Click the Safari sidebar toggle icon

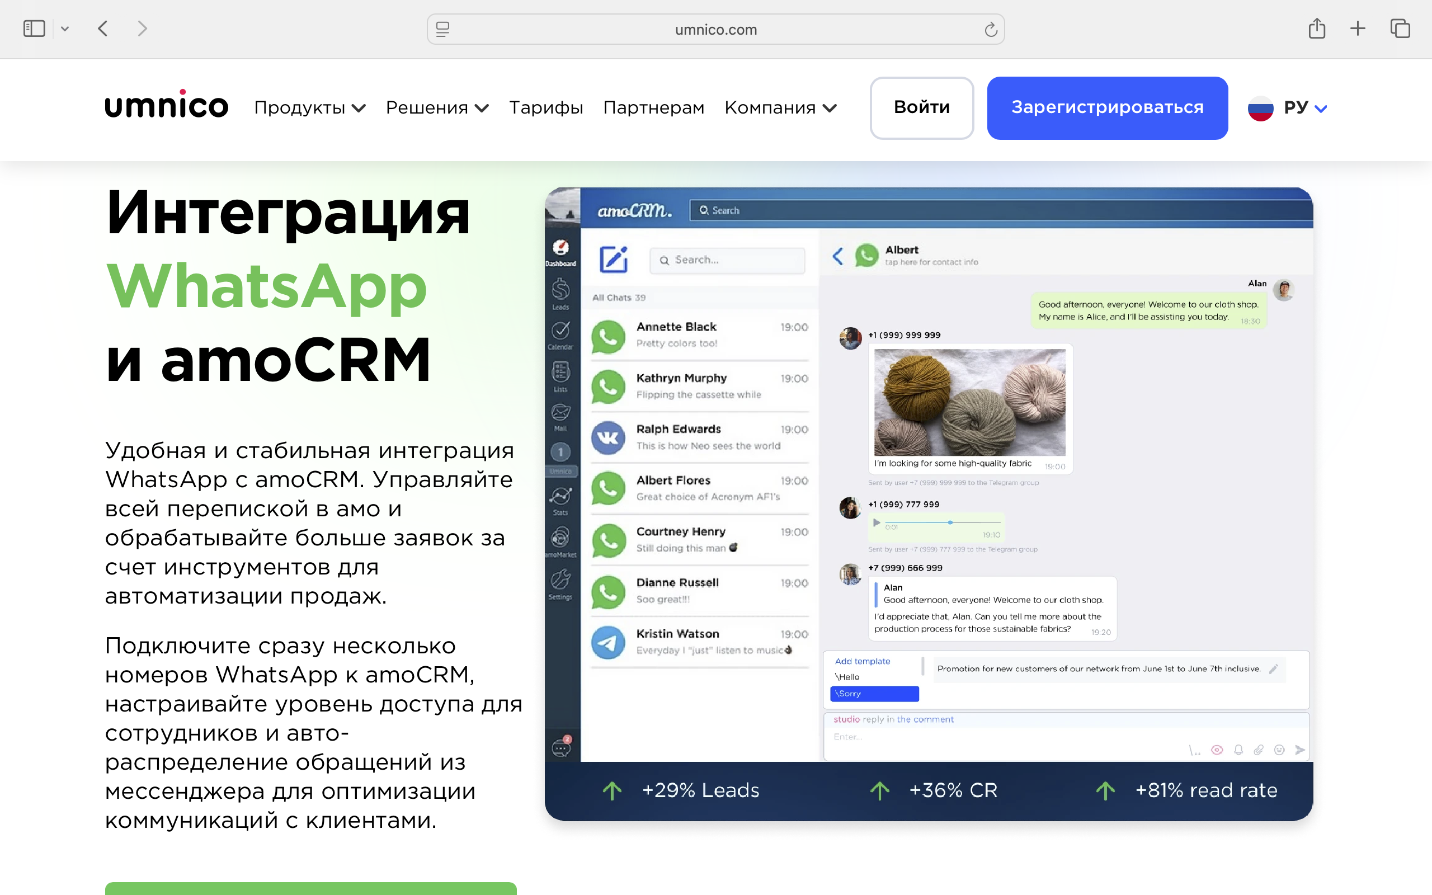click(x=34, y=29)
